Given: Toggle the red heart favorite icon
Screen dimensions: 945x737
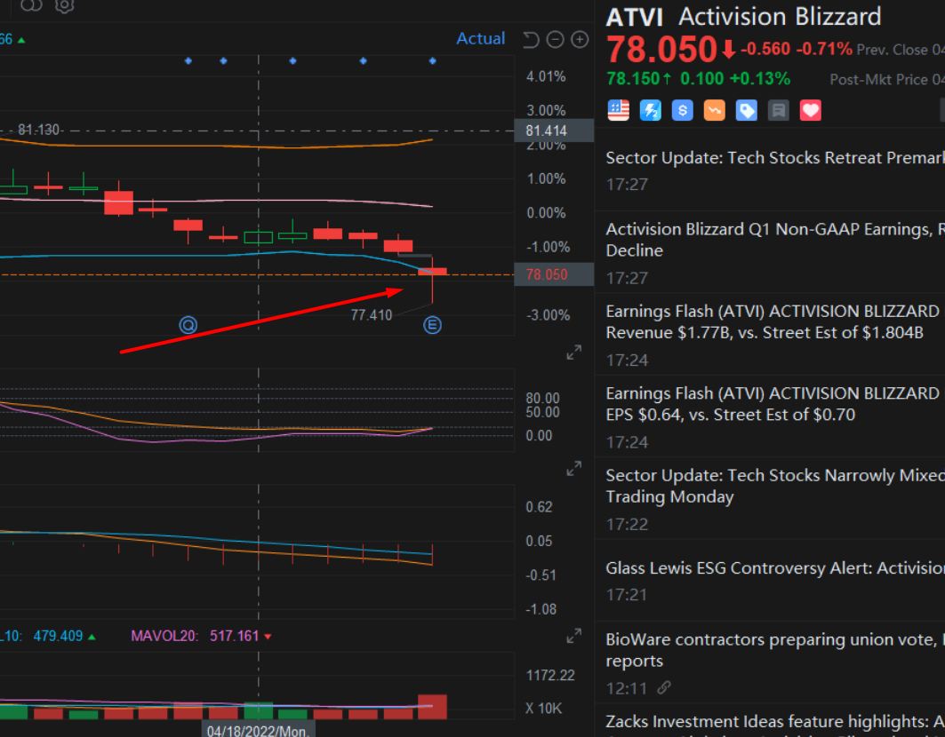Looking at the screenshot, I should pos(811,110).
